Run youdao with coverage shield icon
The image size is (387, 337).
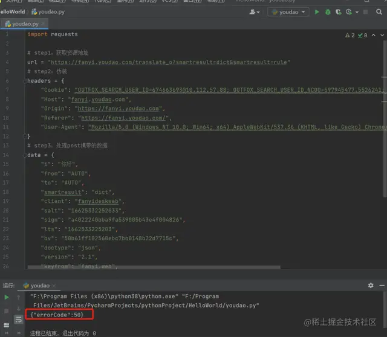[339, 12]
